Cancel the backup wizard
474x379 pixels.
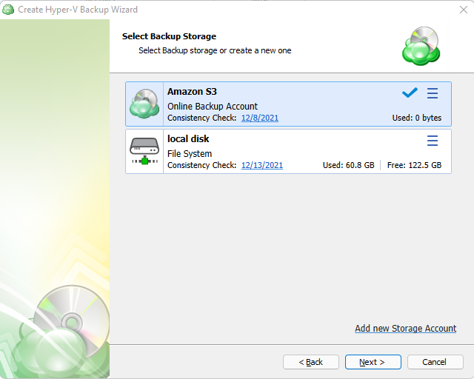[x=434, y=362]
